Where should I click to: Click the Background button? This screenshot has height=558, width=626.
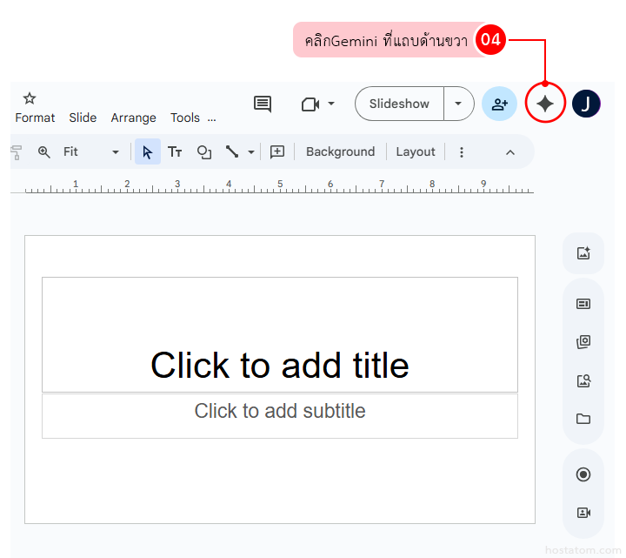pos(340,151)
